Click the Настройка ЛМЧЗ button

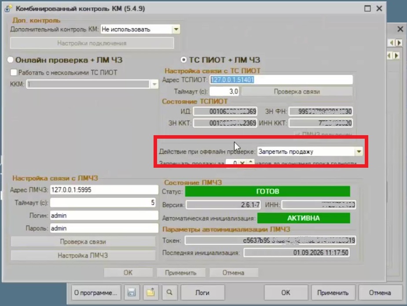click(83, 256)
